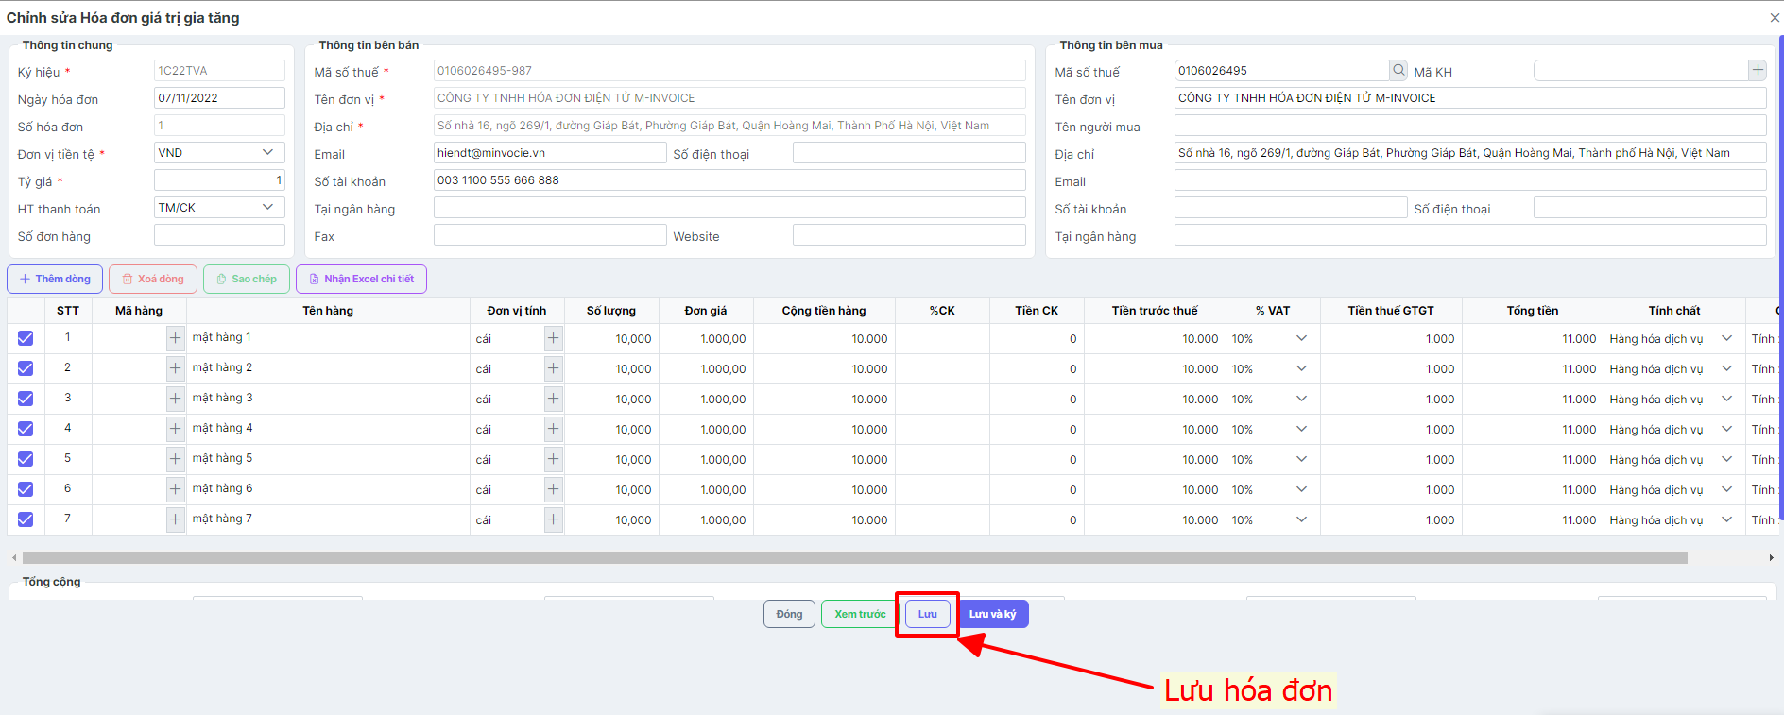This screenshot has height=715, width=1784.
Task: Click the seller Website input field
Action: pyautogui.click(x=909, y=235)
